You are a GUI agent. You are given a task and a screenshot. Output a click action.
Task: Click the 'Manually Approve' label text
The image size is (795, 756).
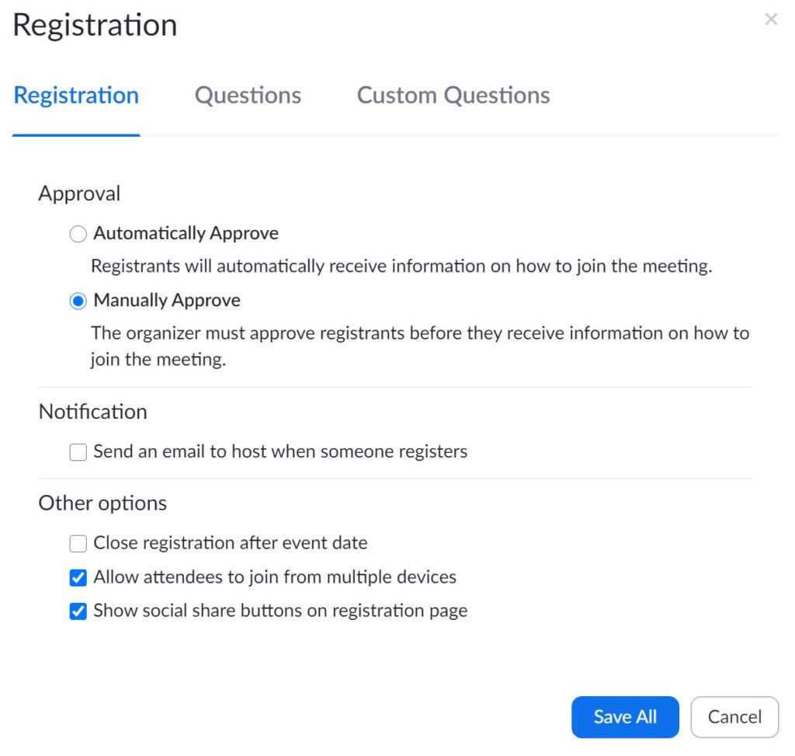167,301
